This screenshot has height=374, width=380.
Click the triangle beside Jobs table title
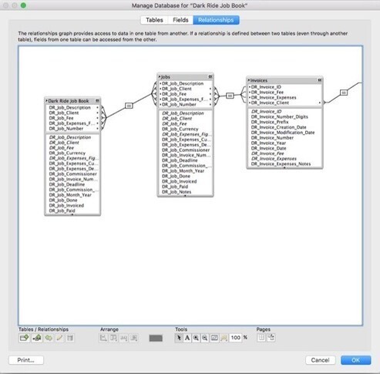[x=160, y=76]
